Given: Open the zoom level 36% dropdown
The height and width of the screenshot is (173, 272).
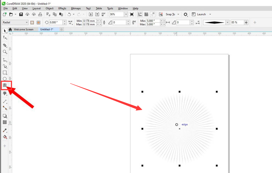Looking at the screenshot, I should coord(126,14).
